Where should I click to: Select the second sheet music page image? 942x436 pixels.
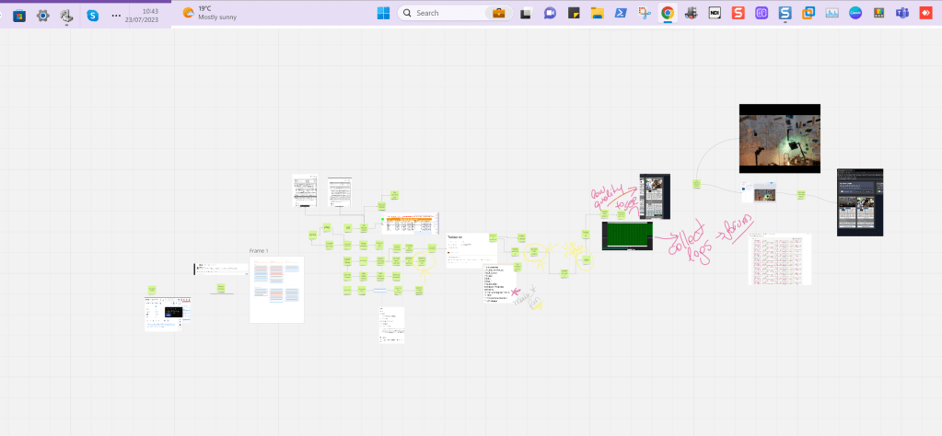(x=340, y=192)
